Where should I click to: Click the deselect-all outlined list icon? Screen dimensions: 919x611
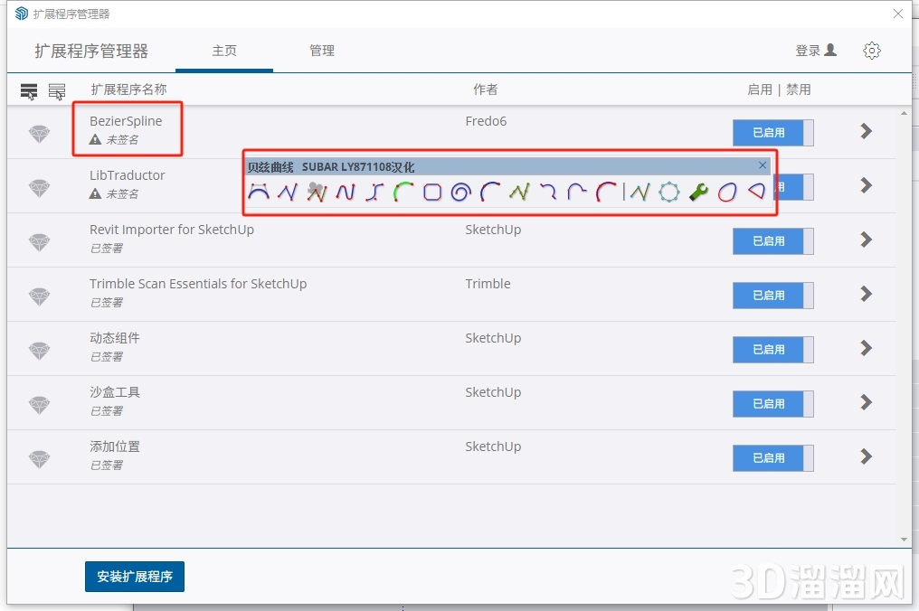57,90
